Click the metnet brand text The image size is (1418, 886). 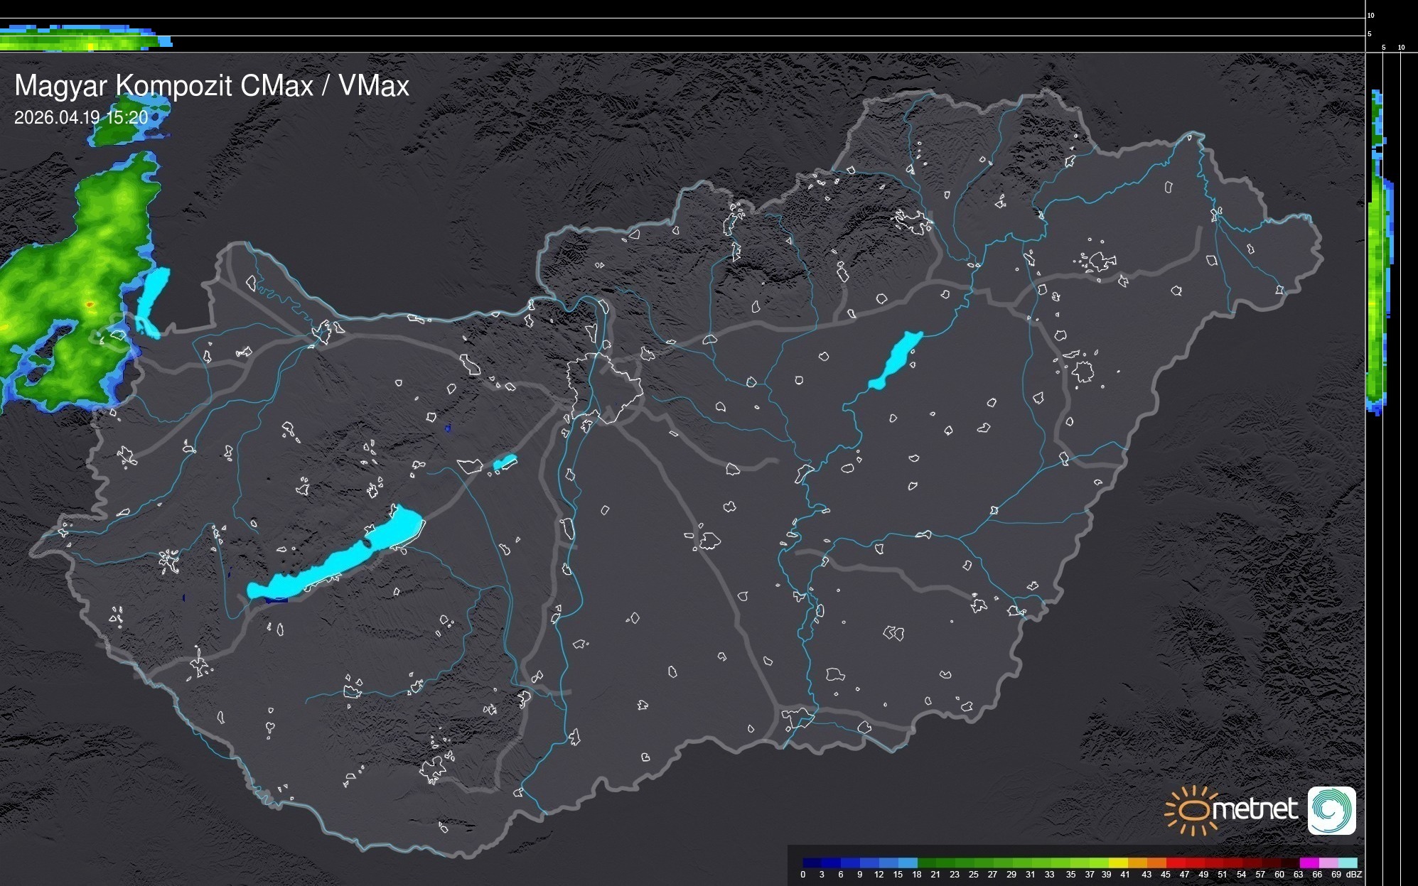coord(1255,809)
